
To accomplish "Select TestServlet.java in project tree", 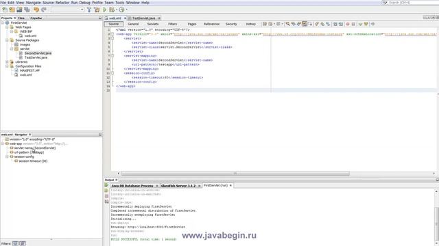I will pyautogui.click(x=36, y=57).
